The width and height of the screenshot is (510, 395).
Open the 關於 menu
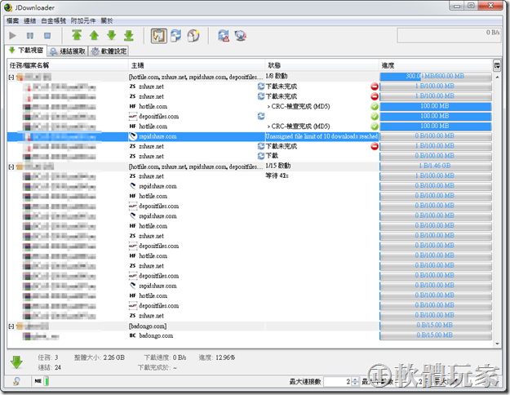(106, 21)
